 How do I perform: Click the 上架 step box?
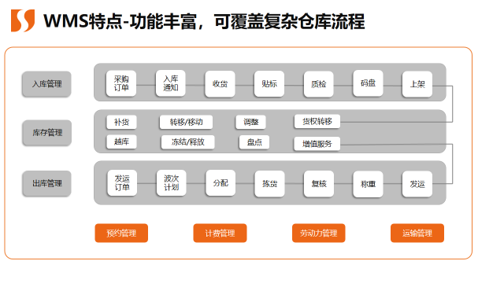(x=417, y=84)
